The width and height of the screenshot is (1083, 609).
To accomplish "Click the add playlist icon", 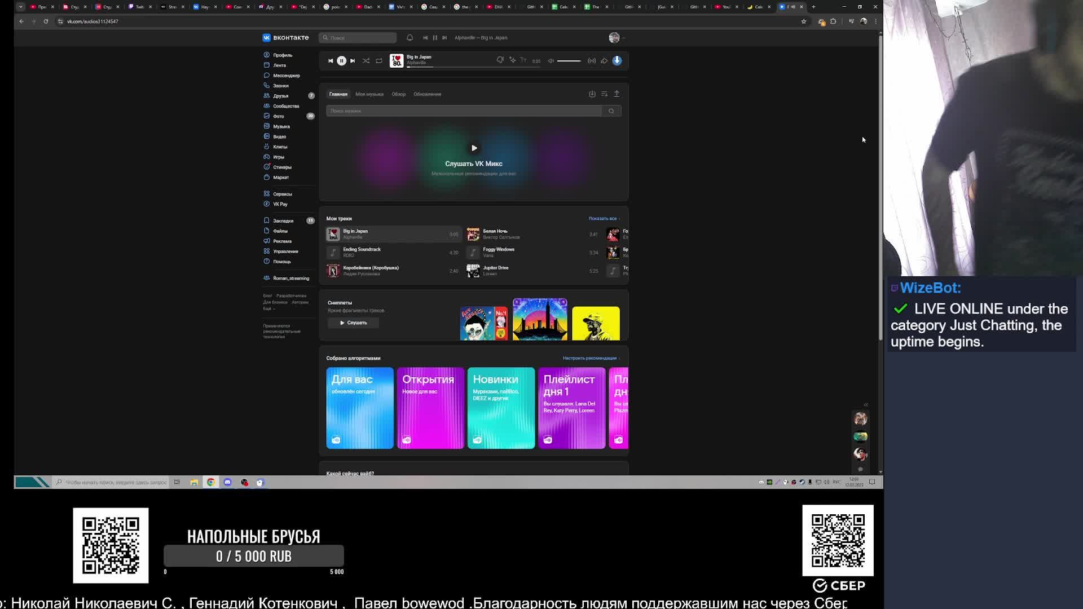I will [x=604, y=94].
